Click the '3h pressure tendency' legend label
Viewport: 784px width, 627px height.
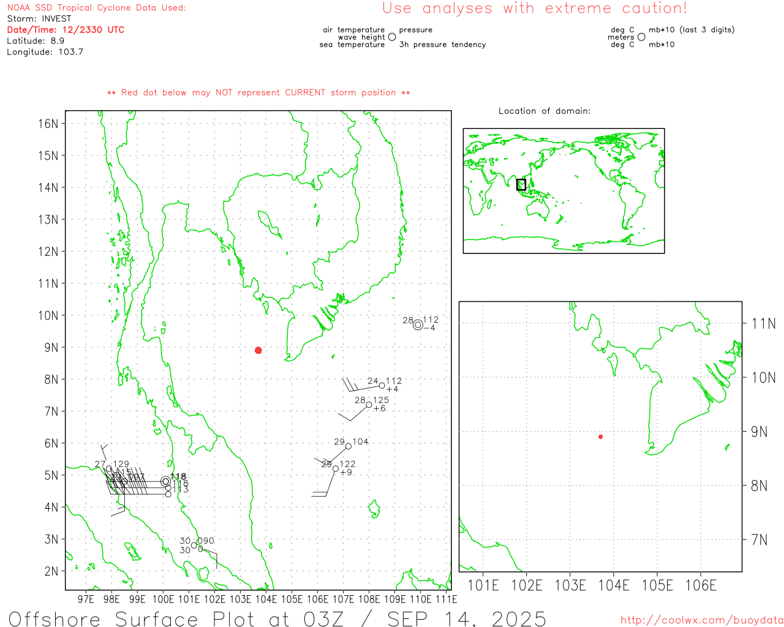442,45
